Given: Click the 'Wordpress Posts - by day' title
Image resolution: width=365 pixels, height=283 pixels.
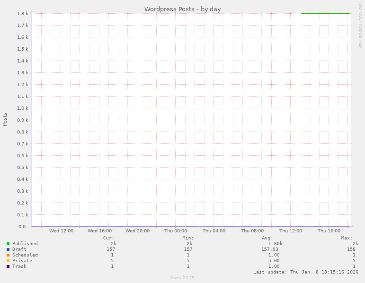Looking at the screenshot, I should (183, 9).
